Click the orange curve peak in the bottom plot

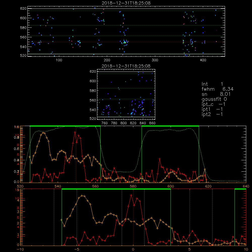coord(82,196)
